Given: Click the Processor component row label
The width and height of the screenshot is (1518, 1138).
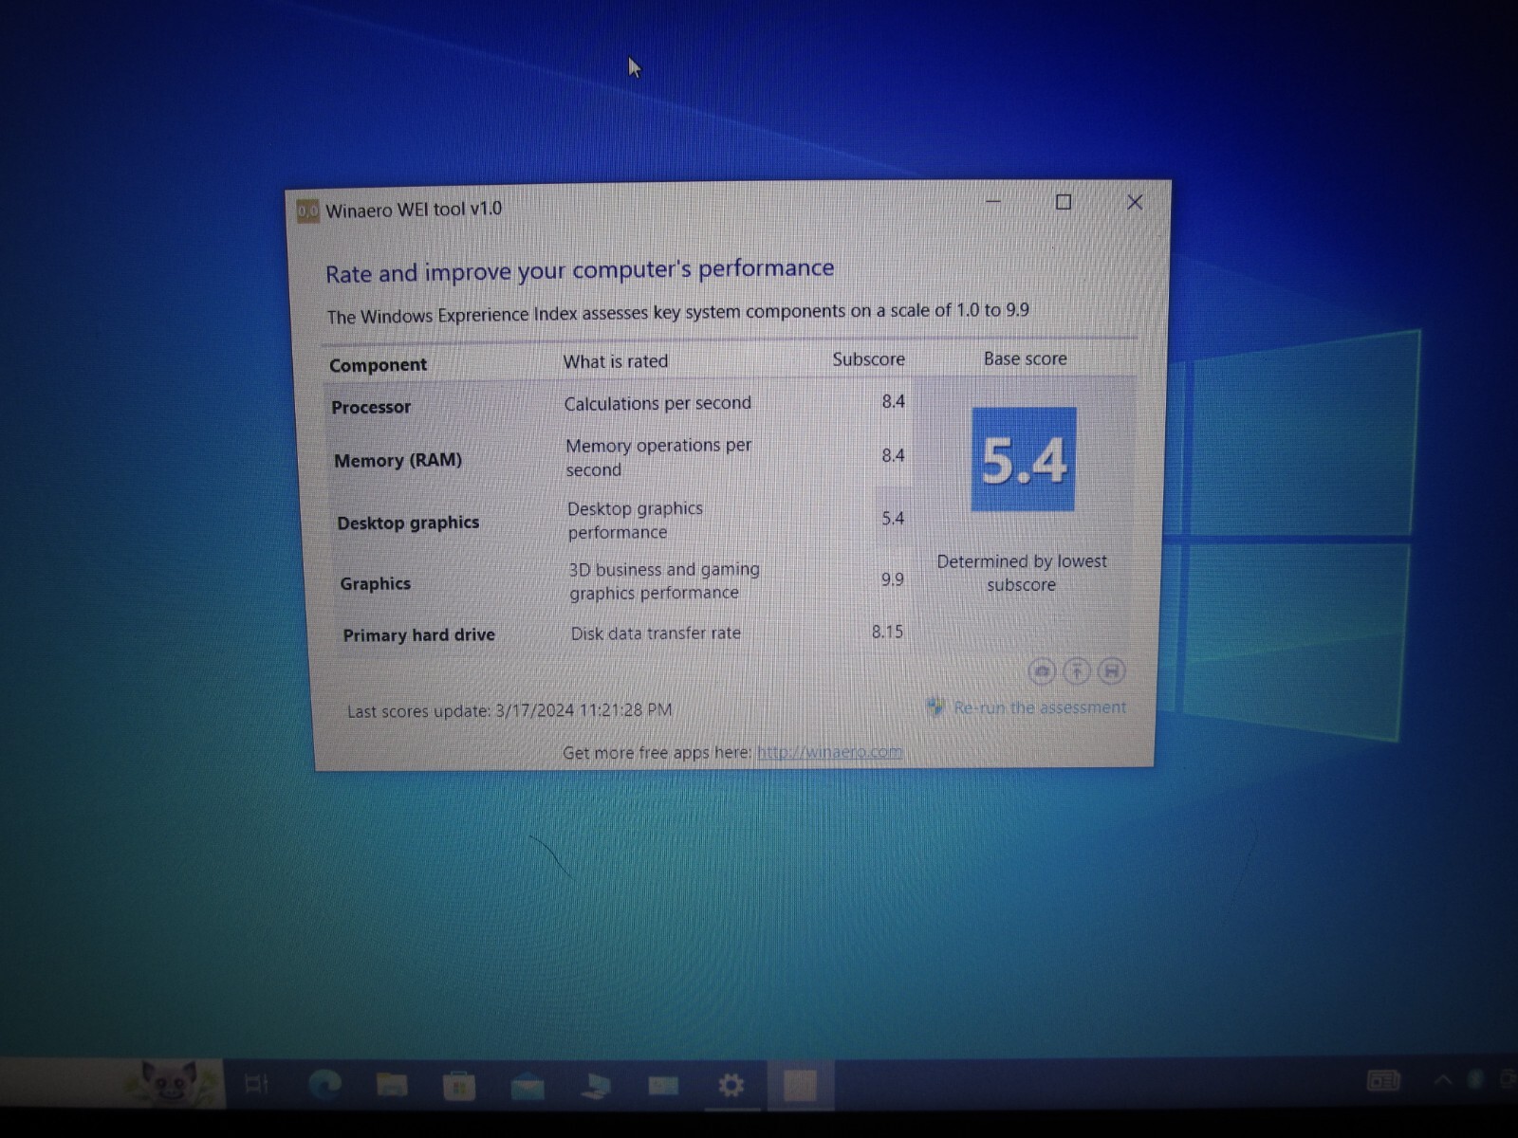Looking at the screenshot, I should (371, 407).
